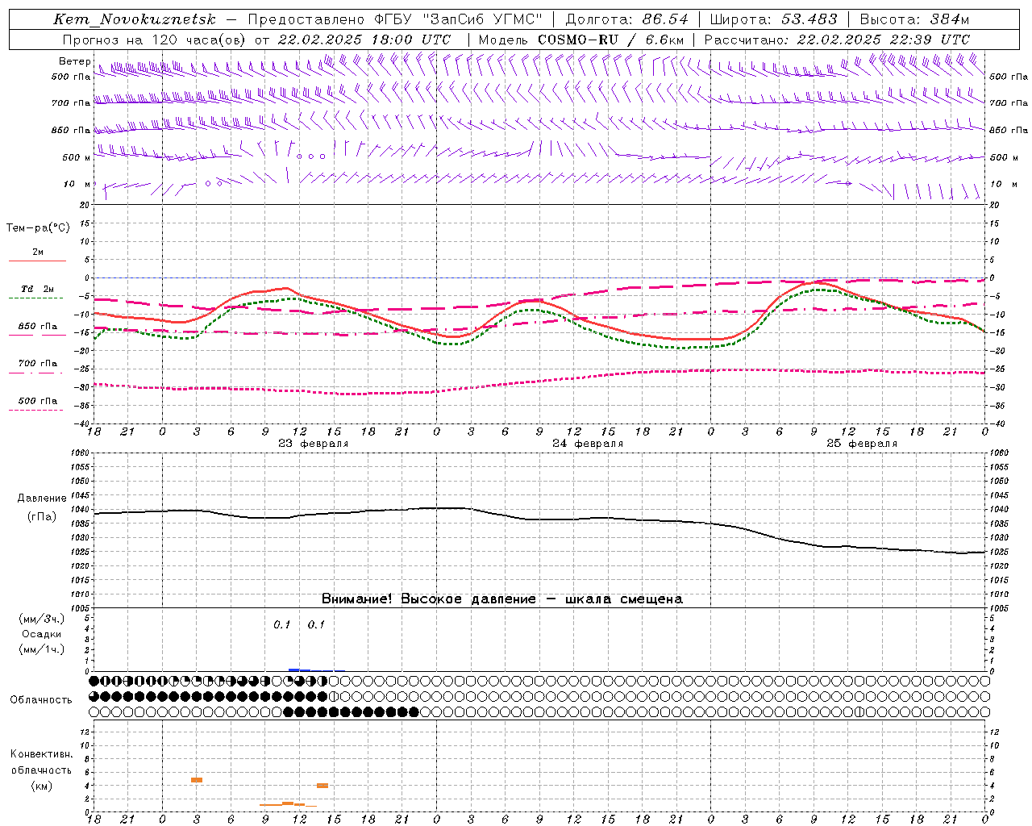Image resolution: width=1032 pixels, height=826 pixels.
Task: Click the 25 февраля date label
Action: click(862, 444)
